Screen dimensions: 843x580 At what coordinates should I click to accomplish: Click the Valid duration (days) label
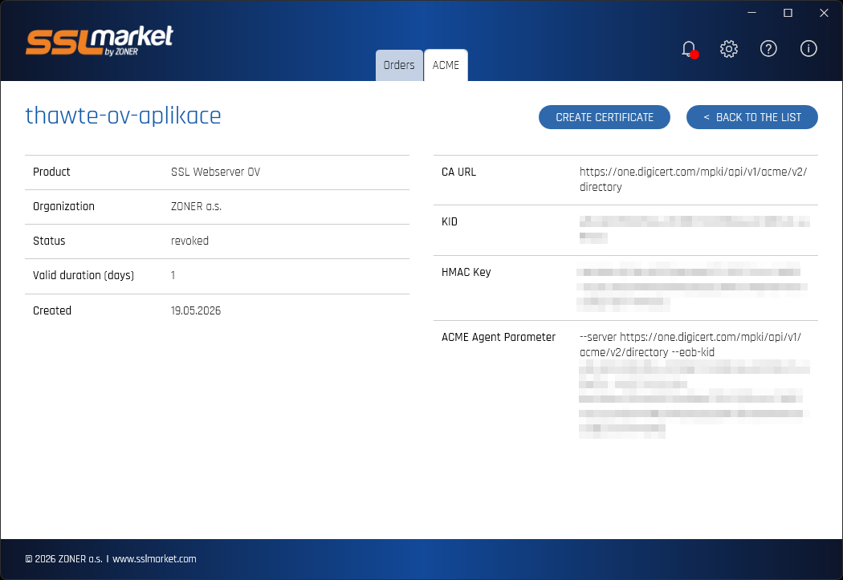[x=83, y=275]
